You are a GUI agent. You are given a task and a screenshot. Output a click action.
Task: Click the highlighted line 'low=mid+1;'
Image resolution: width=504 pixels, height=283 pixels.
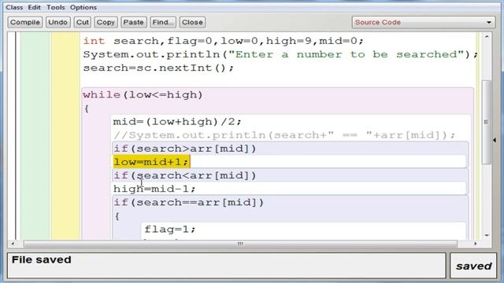pos(151,162)
